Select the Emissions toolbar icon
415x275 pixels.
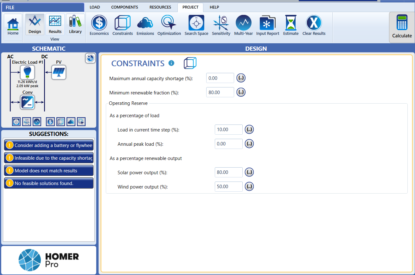[x=145, y=25]
